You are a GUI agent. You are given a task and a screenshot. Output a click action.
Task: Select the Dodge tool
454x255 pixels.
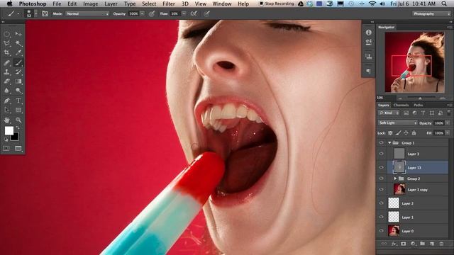18,91
